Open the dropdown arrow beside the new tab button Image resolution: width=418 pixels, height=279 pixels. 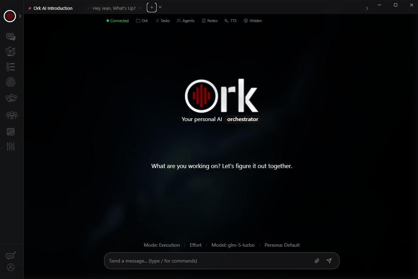[x=160, y=7]
